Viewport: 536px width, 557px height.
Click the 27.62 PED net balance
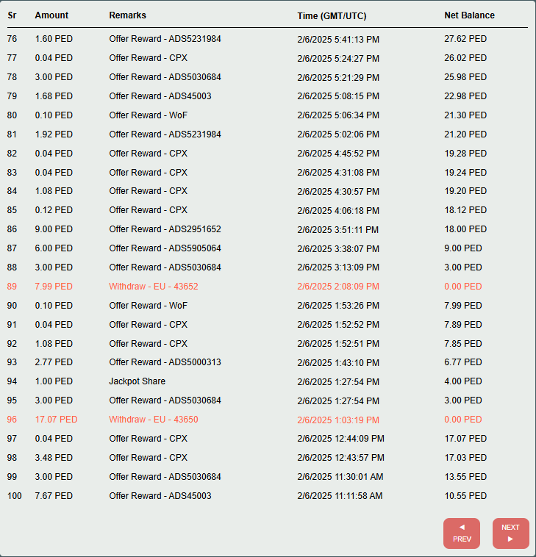coord(465,39)
